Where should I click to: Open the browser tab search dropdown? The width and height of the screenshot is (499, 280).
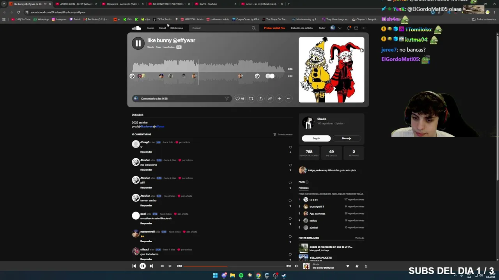click(x=4, y=4)
